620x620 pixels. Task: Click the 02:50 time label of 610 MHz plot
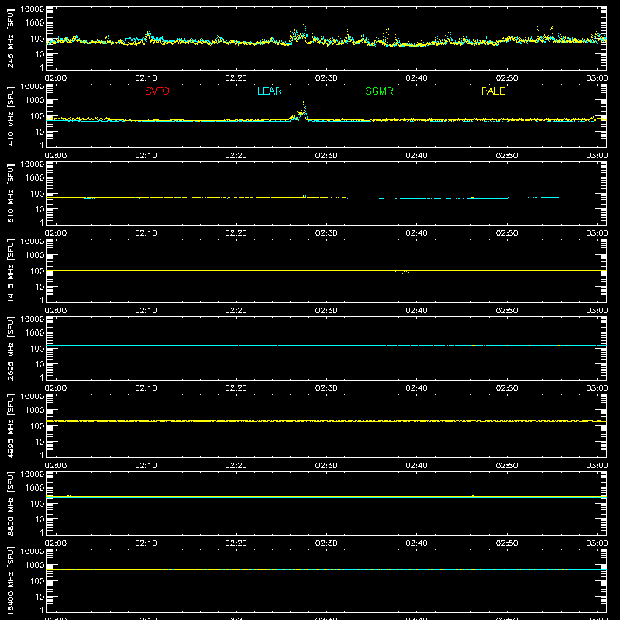[507, 233]
